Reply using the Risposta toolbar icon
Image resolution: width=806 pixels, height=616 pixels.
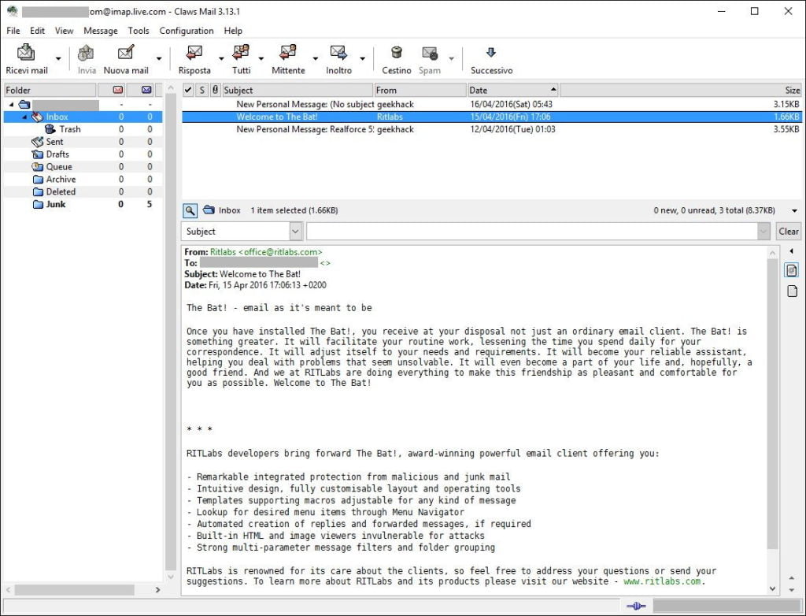coord(194,54)
